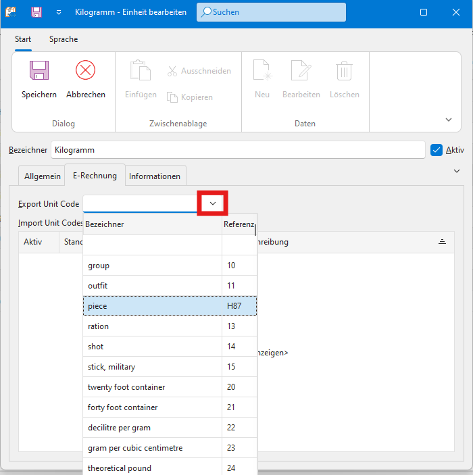This screenshot has width=473, height=475.
Task: Click the Abbrechen cancel icon
Action: pos(85,71)
